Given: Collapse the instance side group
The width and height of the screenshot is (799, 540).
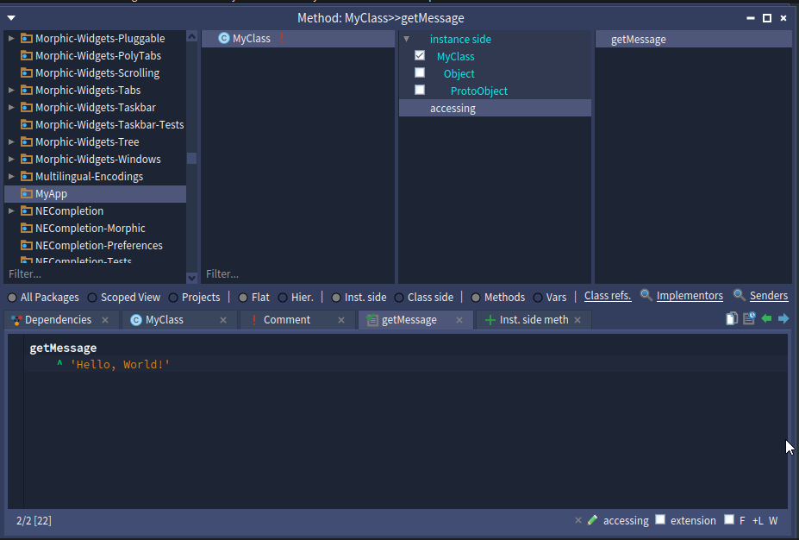Looking at the screenshot, I should (406, 39).
